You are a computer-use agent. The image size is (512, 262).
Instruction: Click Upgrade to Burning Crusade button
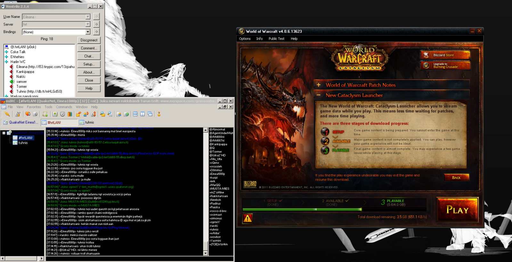[445, 65]
